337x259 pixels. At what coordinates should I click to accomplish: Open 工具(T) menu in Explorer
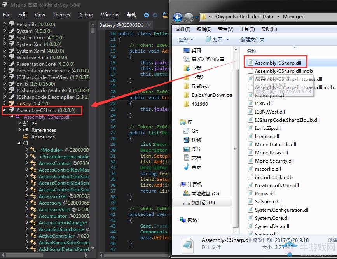coord(247,29)
